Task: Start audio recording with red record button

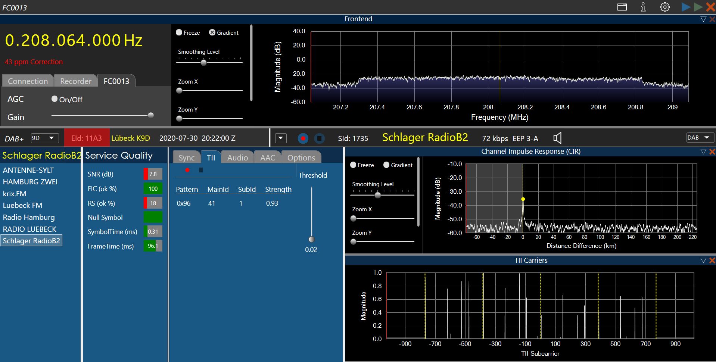Action: click(303, 138)
